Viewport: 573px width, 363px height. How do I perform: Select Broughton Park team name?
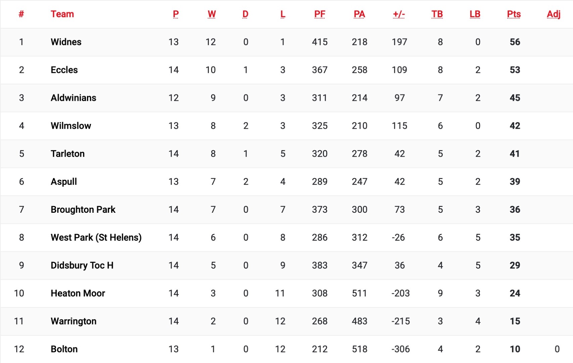click(83, 209)
